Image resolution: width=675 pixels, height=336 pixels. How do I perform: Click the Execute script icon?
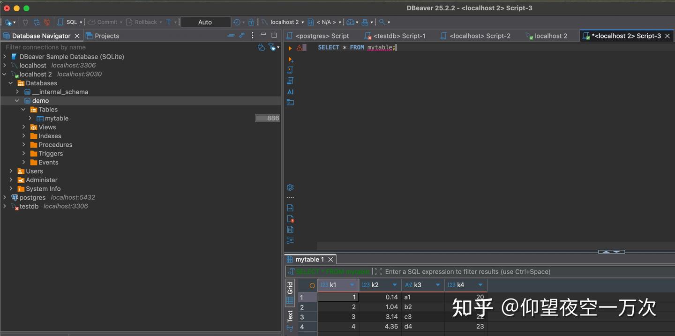pyautogui.click(x=290, y=70)
